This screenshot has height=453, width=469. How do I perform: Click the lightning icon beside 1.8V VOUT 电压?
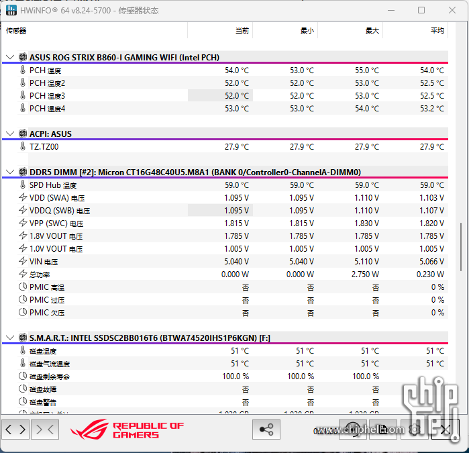(x=23, y=236)
